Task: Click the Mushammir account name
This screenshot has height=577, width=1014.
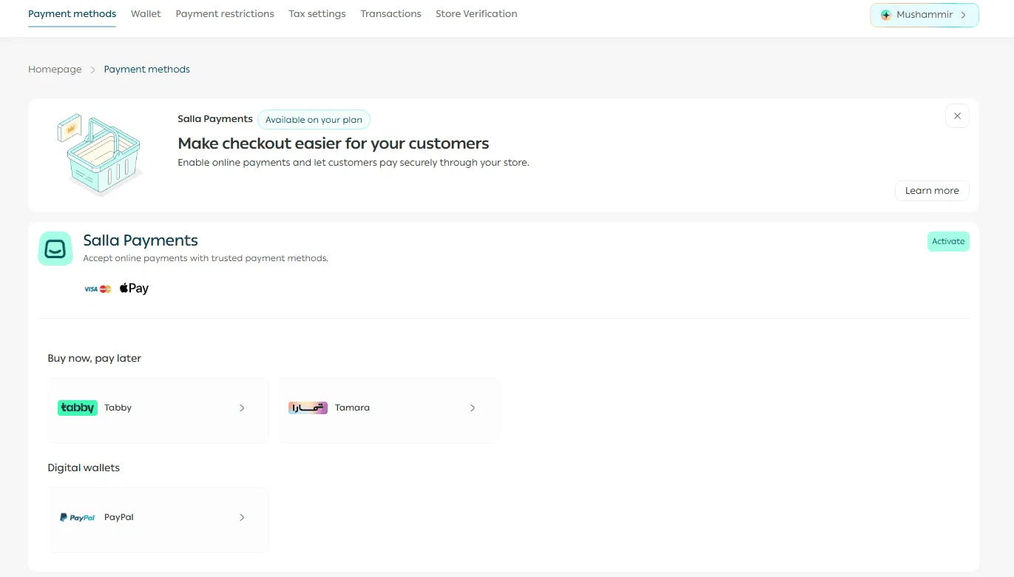Action: coord(925,15)
